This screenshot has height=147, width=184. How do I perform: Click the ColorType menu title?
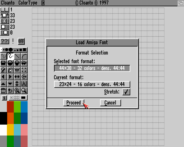28,3
